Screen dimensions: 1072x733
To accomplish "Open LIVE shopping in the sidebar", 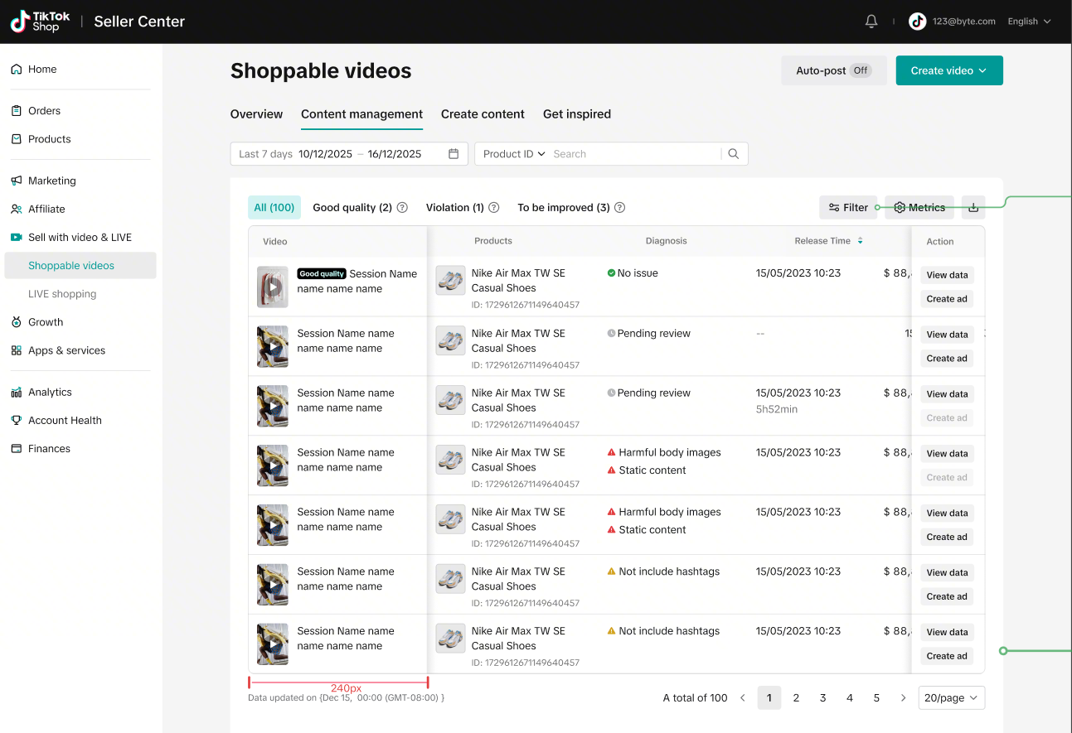I will [x=62, y=294].
